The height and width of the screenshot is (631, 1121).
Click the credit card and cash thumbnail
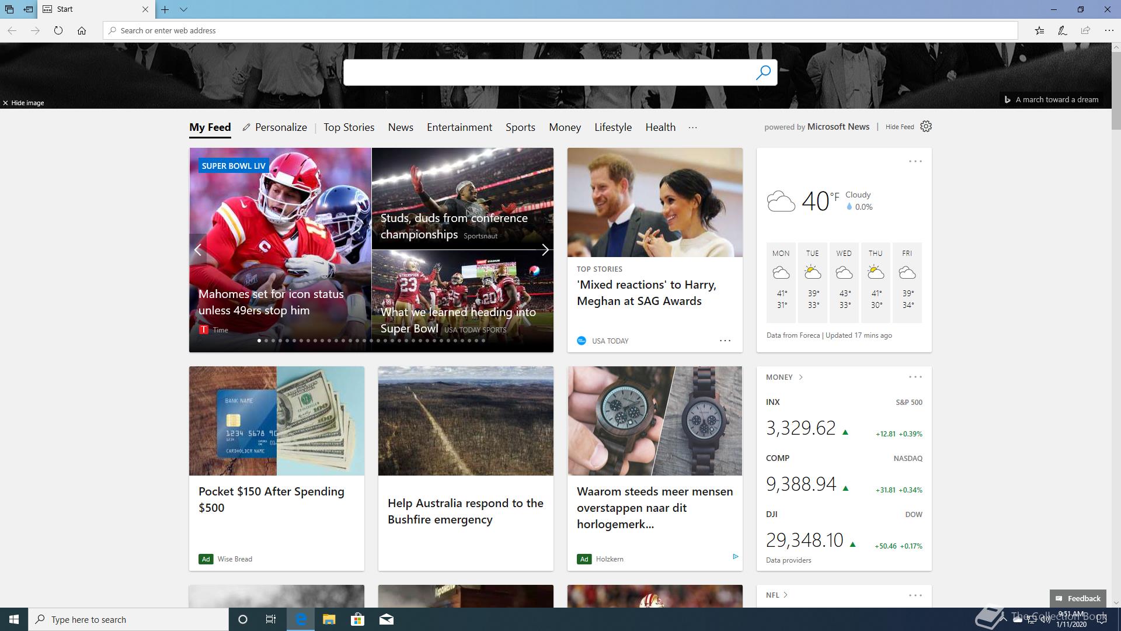pyautogui.click(x=277, y=421)
